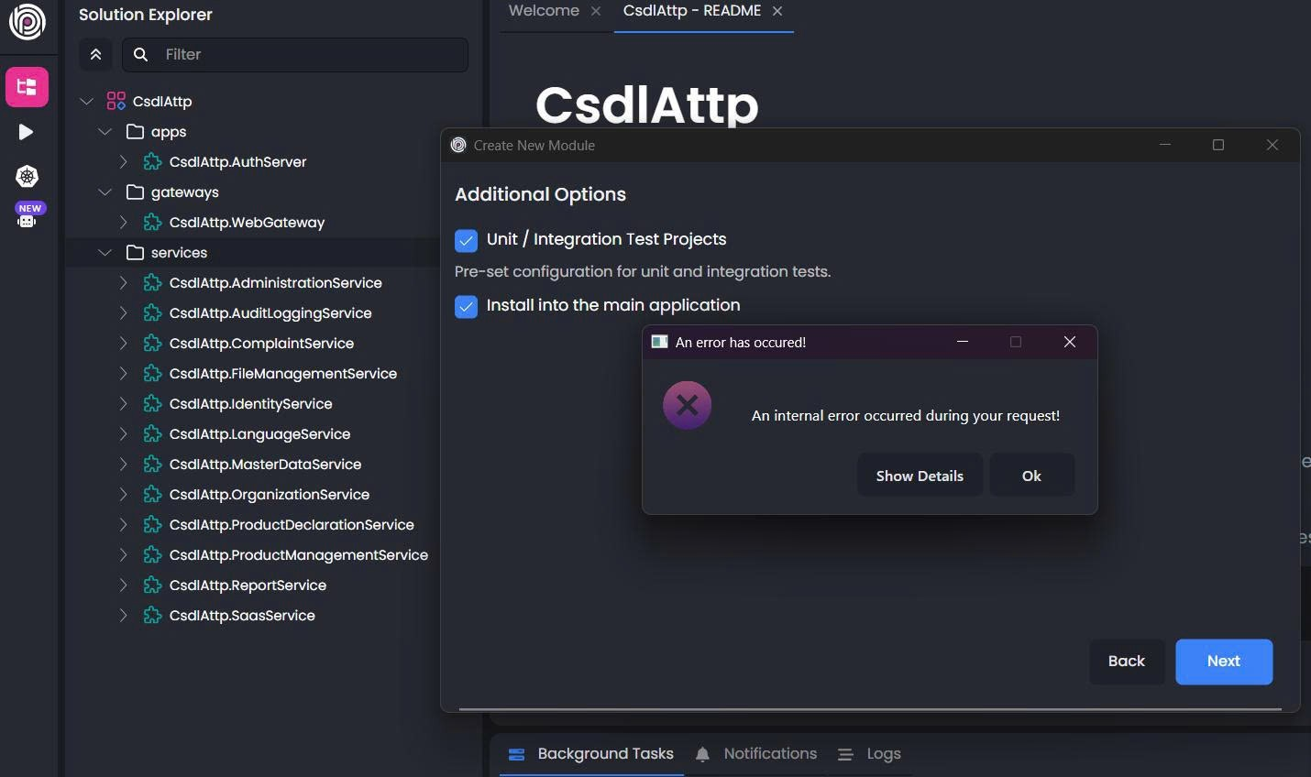Open the Solution Explorer sidebar icon

tap(27, 87)
